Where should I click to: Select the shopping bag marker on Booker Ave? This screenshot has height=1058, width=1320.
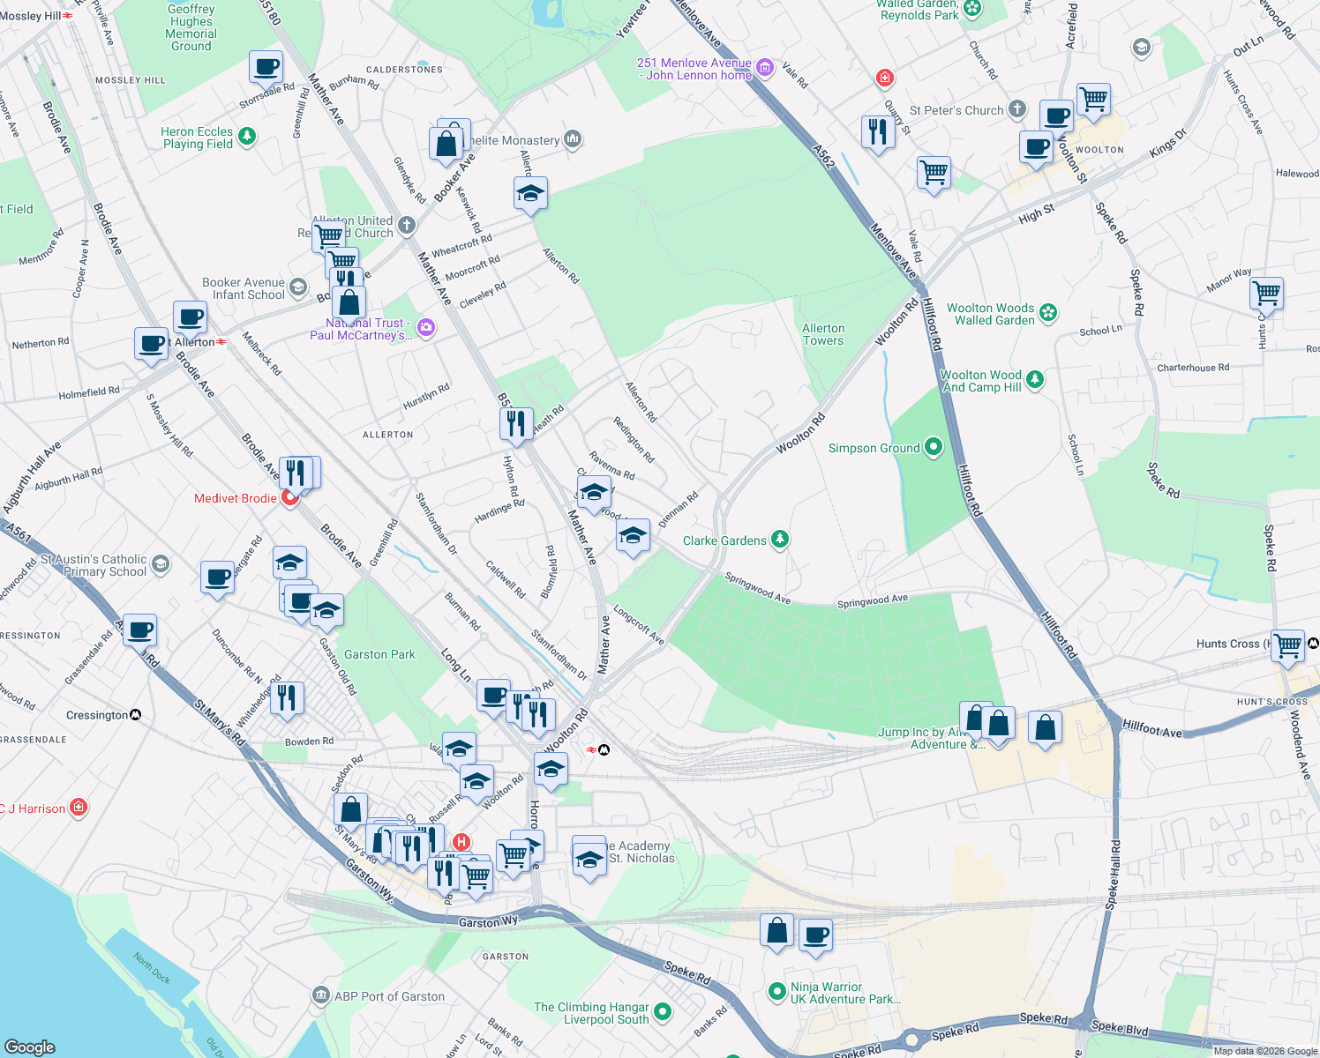point(446,145)
